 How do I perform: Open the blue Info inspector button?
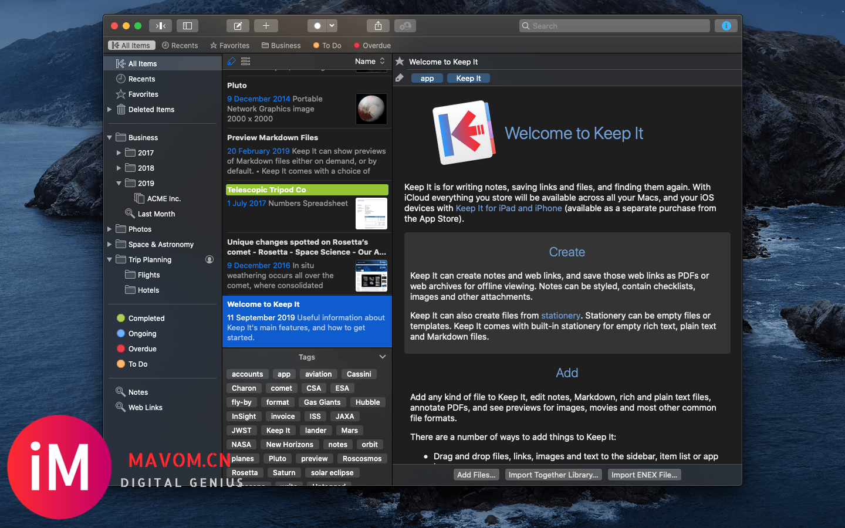pyautogui.click(x=726, y=26)
